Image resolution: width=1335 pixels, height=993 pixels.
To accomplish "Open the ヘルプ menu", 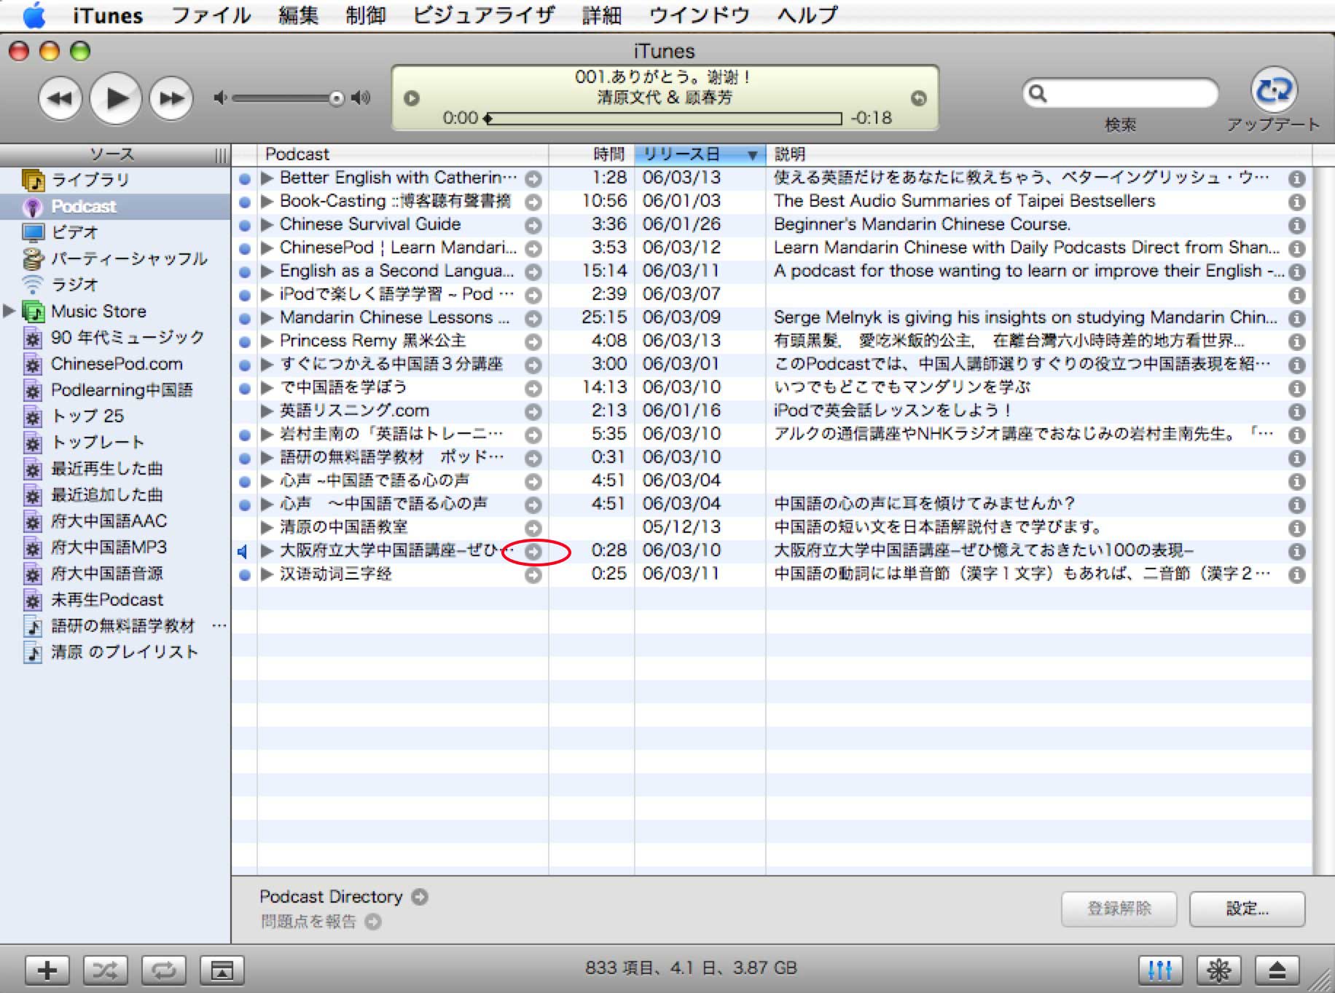I will 807,15.
